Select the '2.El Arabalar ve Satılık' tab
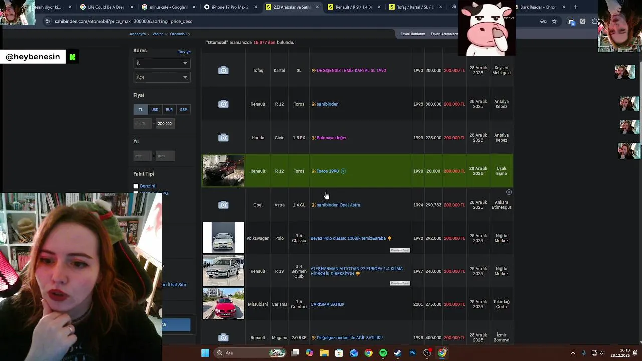 coord(293,7)
